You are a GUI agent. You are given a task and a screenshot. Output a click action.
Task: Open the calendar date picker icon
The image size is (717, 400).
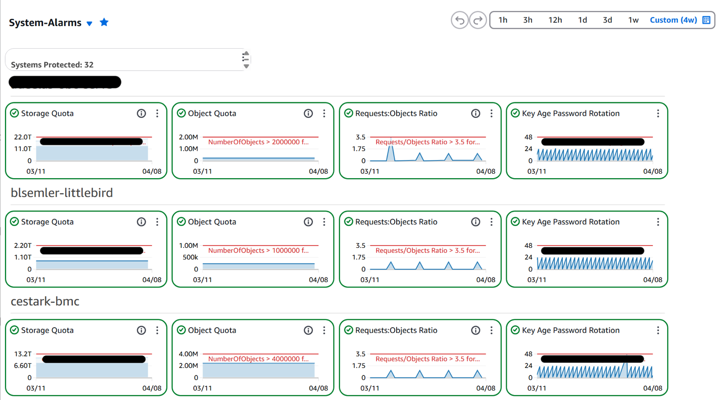point(706,20)
